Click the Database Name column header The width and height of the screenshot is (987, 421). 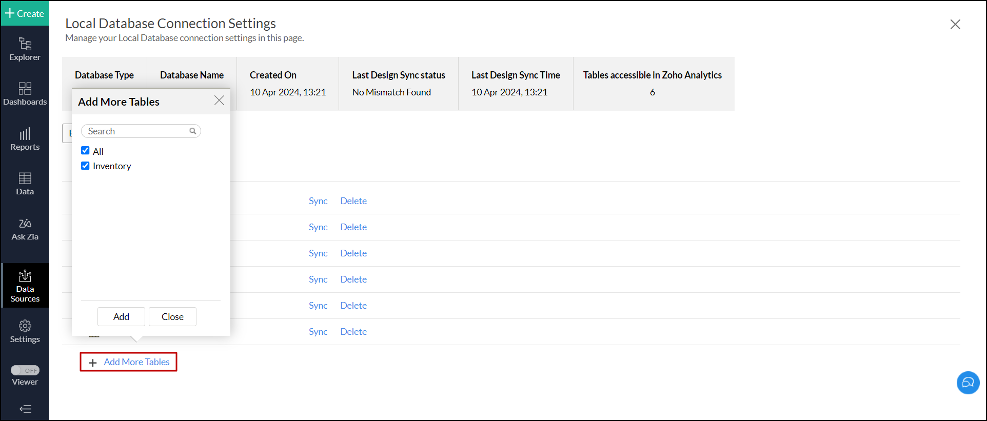192,75
